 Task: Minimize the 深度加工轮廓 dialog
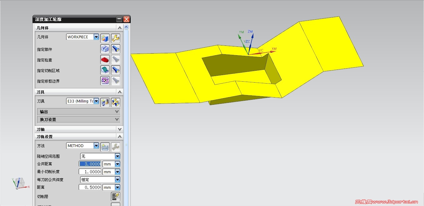point(119,19)
